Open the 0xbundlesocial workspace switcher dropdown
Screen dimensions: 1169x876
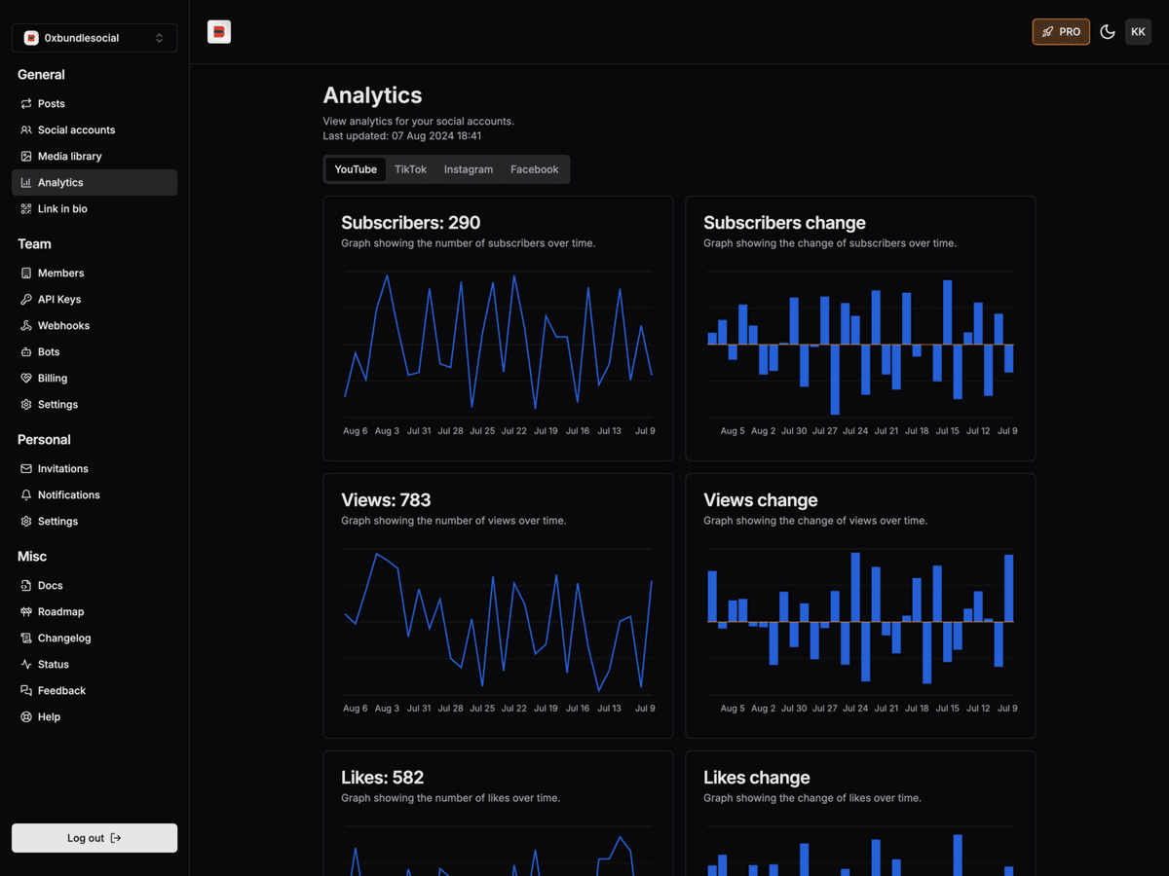[94, 38]
